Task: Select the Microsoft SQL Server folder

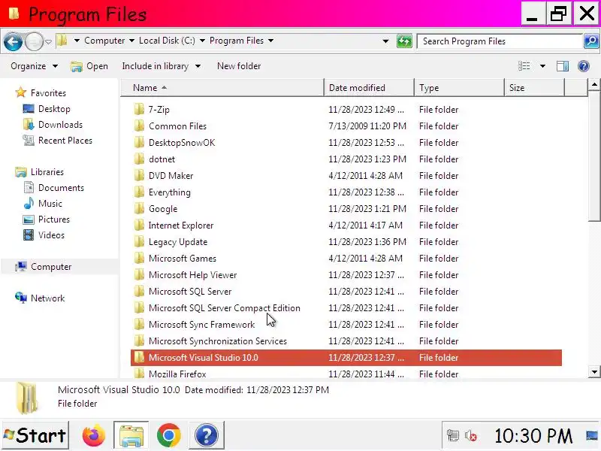Action: pyautogui.click(x=183, y=291)
